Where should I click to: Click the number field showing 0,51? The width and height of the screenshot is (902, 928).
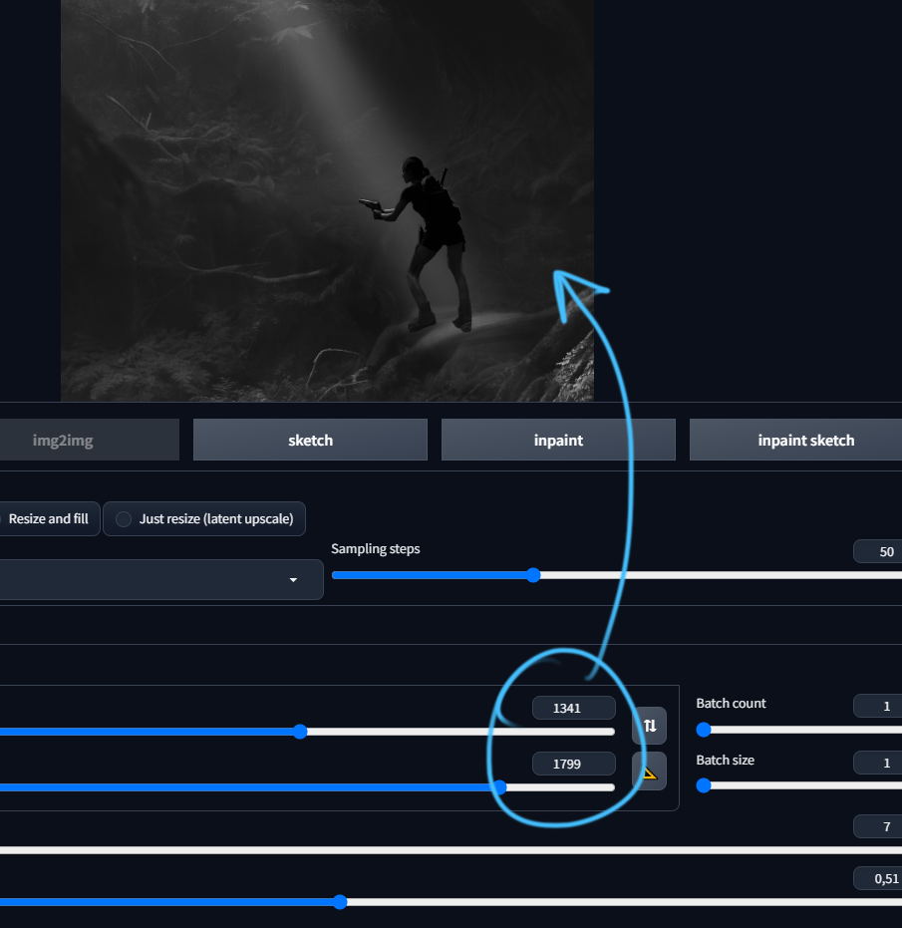[878, 879]
